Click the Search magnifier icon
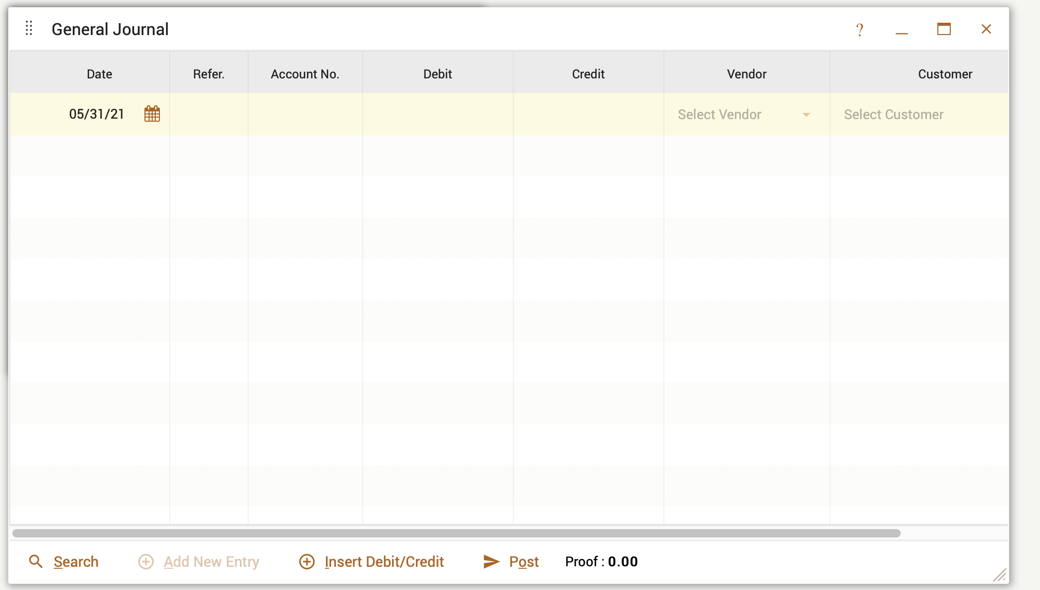Viewport: 1040px width, 590px height. point(36,562)
